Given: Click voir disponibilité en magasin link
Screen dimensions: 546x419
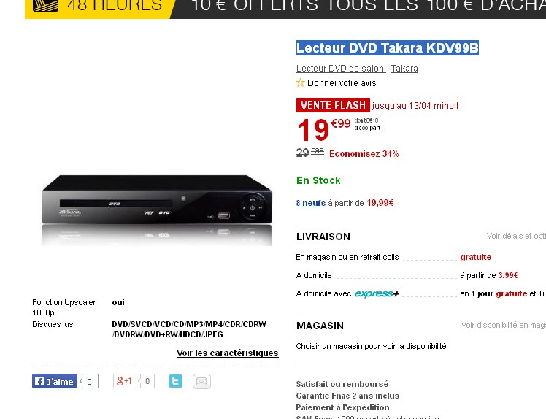Looking at the screenshot, I should click(504, 326).
